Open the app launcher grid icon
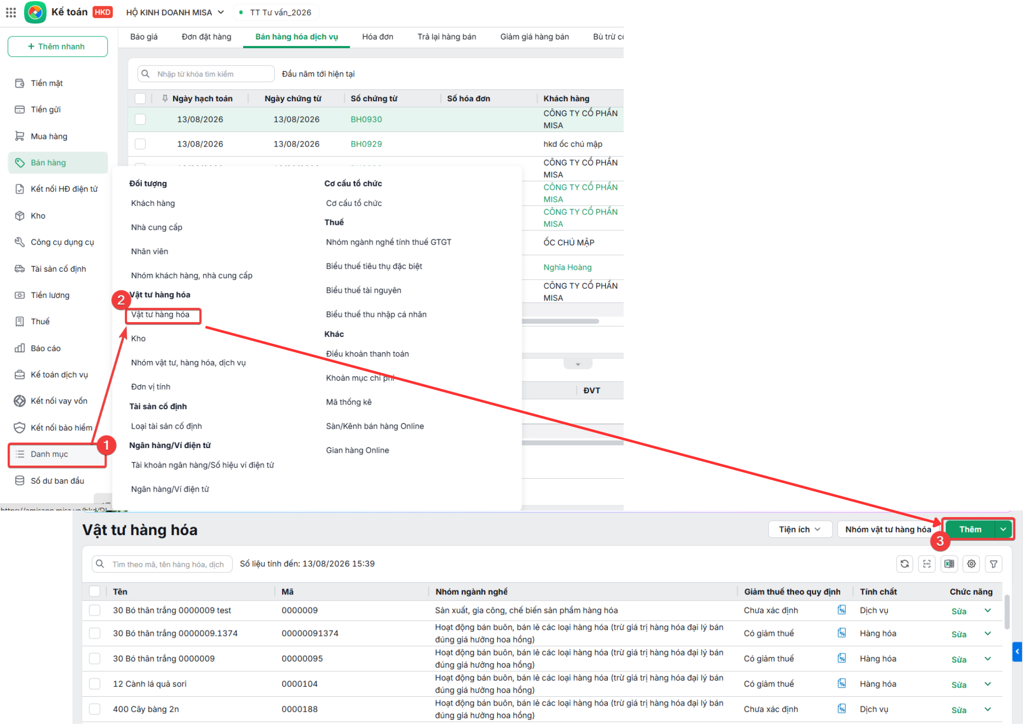The image size is (1024, 724). coord(11,12)
